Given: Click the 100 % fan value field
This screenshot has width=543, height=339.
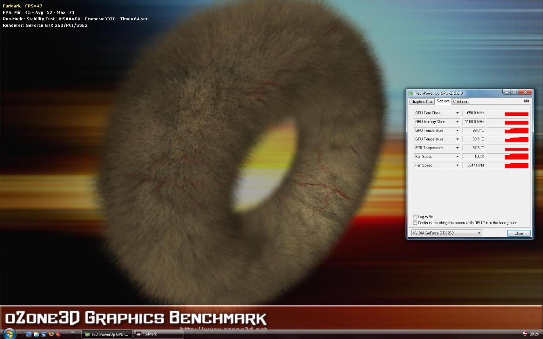Looking at the screenshot, I should 474,157.
